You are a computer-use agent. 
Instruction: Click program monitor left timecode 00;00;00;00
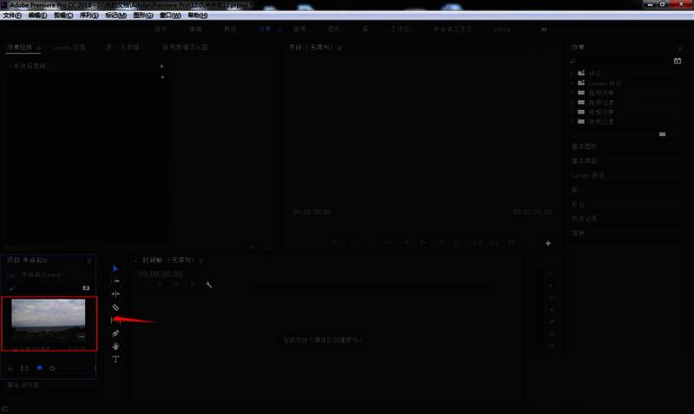(312, 211)
